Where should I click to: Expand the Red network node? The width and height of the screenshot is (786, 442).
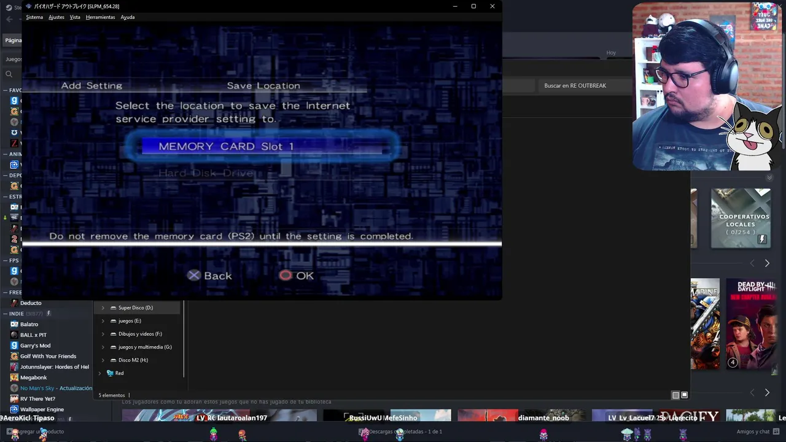coord(100,373)
